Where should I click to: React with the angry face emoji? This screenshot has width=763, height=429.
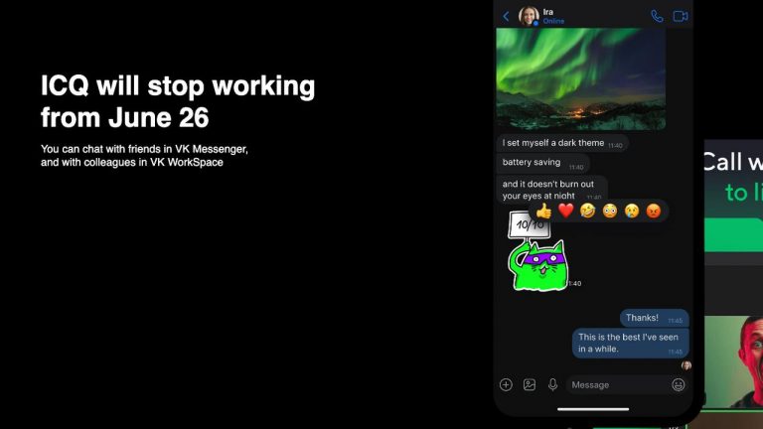click(x=654, y=211)
